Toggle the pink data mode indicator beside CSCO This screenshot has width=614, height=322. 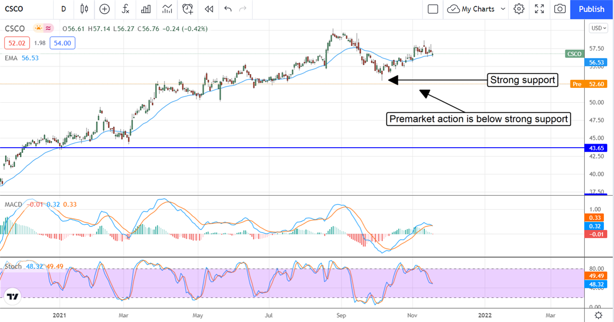tap(49, 29)
